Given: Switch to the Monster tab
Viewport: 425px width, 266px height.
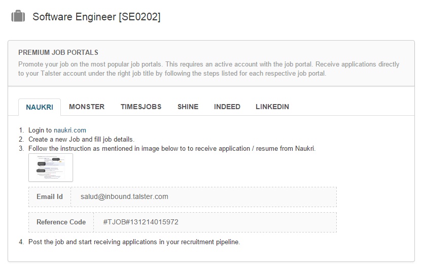Looking at the screenshot, I should (87, 107).
